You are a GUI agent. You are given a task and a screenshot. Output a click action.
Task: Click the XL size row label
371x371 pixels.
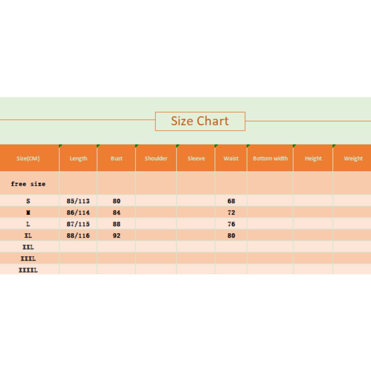(x=28, y=235)
